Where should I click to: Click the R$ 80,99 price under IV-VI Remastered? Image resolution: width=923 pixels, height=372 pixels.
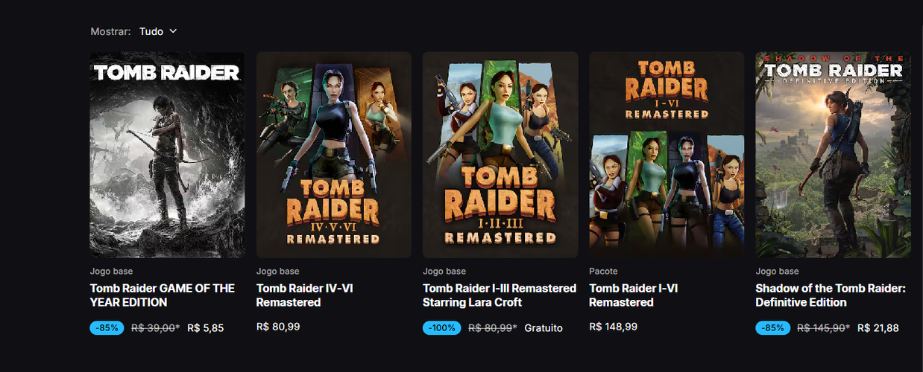(278, 327)
